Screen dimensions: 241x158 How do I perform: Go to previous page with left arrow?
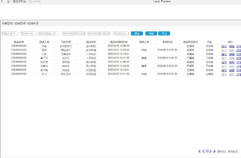point(203,151)
